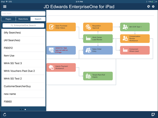Open the settings gear icon
The height and width of the screenshot is (118, 158).
153,7
